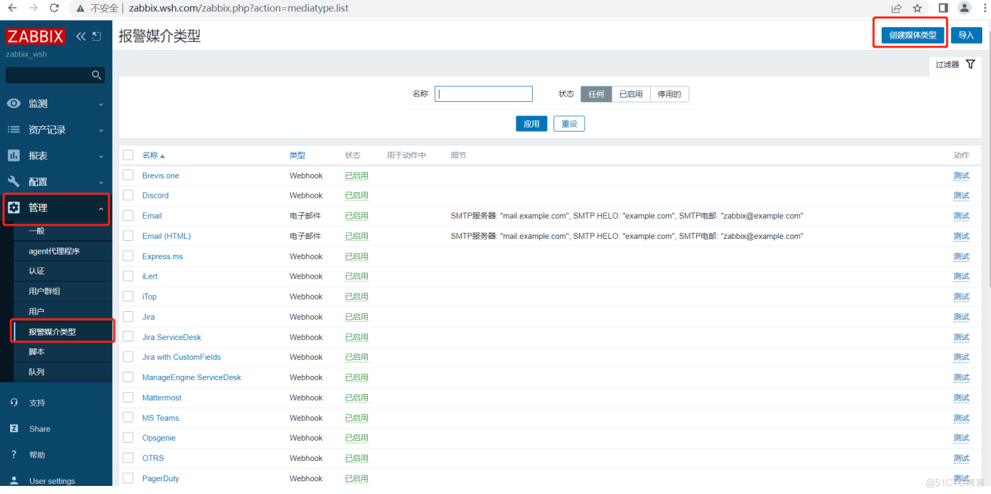Expand the 报表 menu chevron
Screen dimensions: 991x494
pyautogui.click(x=101, y=157)
